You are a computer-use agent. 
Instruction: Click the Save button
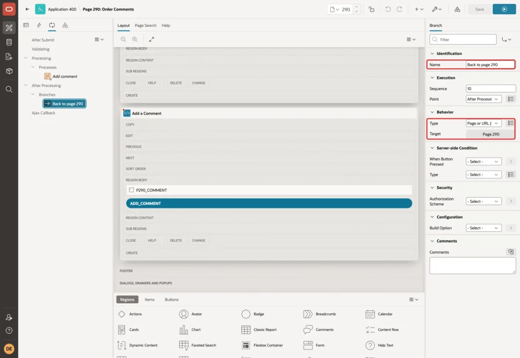(479, 9)
